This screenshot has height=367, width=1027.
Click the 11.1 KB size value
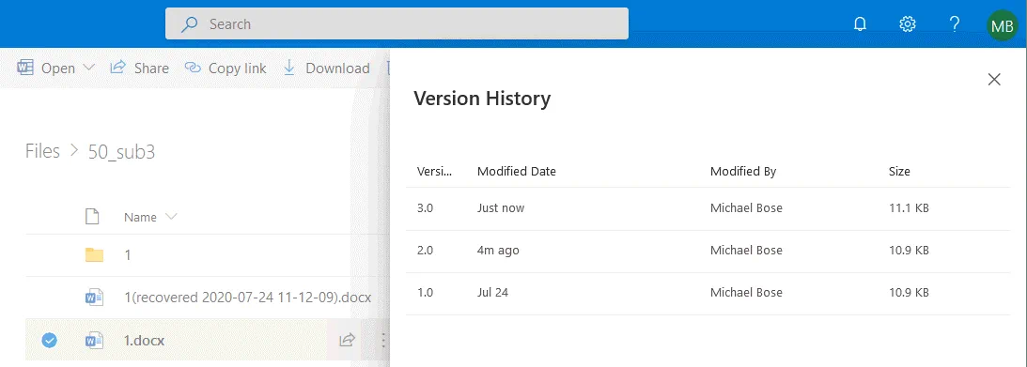pos(909,208)
